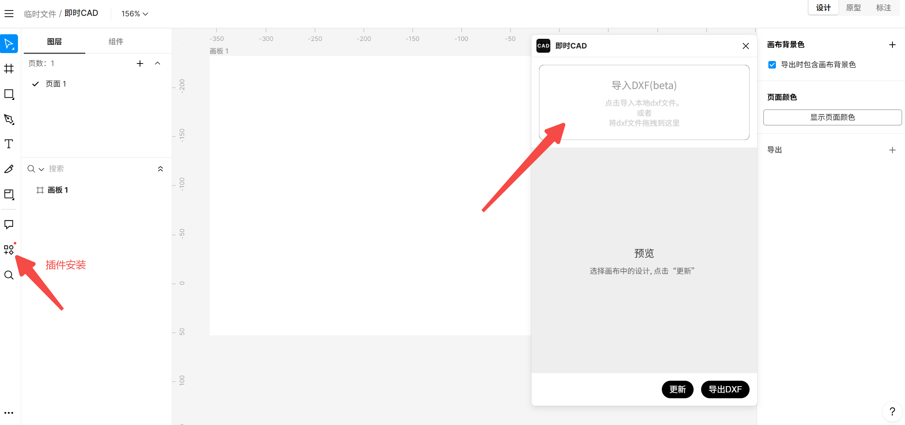Add a canvas background color with the plus

(892, 44)
